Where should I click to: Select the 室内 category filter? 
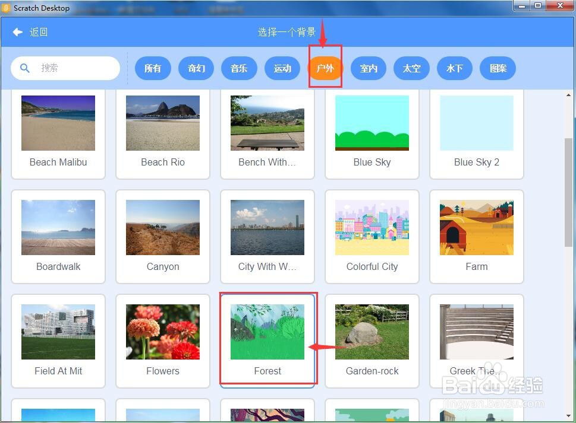369,68
